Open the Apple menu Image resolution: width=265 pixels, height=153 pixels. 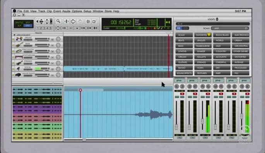coord(15,11)
